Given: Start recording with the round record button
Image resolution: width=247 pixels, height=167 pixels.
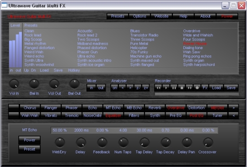Looking at the screenshot, I should coord(197,88).
